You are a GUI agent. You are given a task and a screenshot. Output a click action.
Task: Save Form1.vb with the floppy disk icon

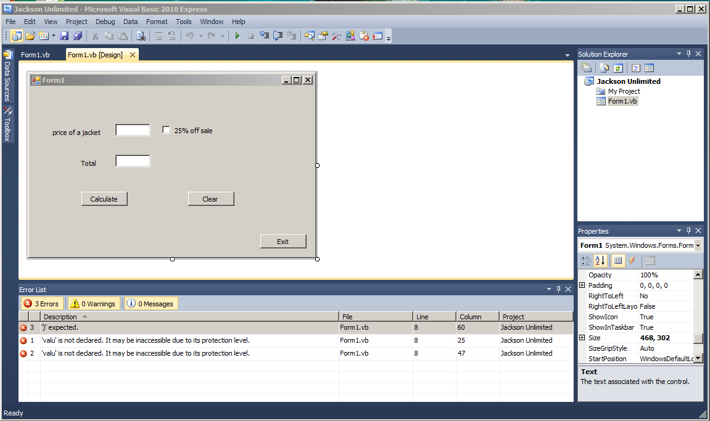[x=64, y=36]
